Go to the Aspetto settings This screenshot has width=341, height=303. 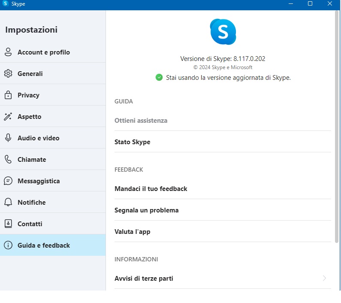pos(53,116)
